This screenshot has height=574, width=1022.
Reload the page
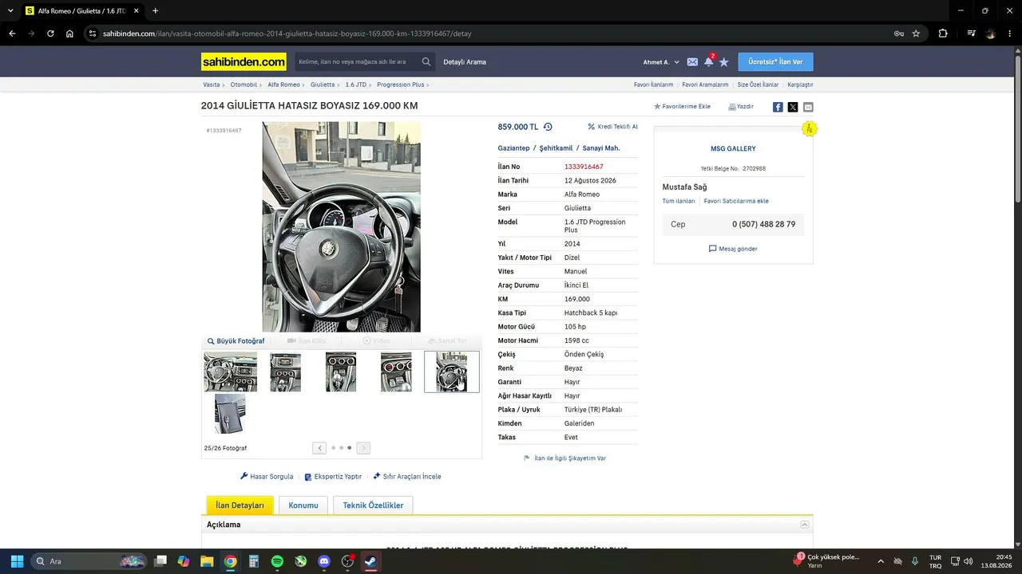click(x=50, y=33)
